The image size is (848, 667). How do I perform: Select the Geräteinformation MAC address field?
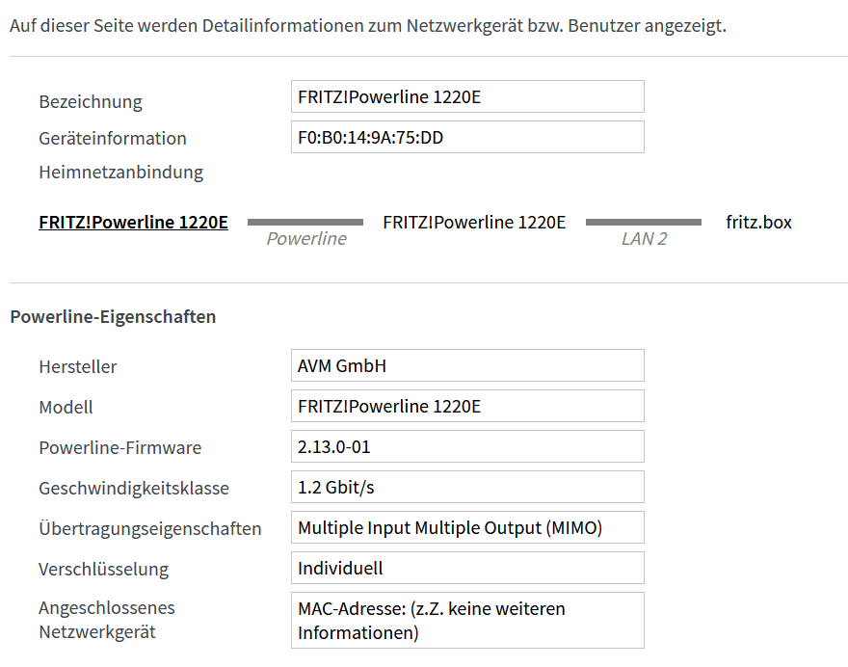point(467,137)
